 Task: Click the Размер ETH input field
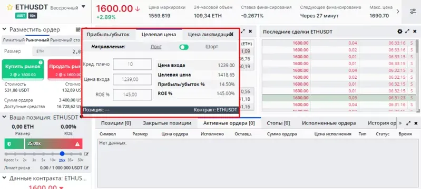[x=57, y=51]
